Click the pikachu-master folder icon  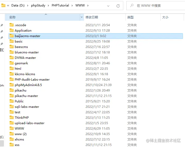[x=12, y=96]
